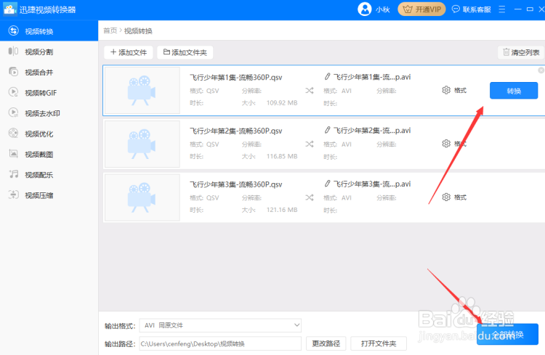Open the 视频合并 sidebar item
Image resolution: width=545 pixels, height=355 pixels.
coord(49,73)
